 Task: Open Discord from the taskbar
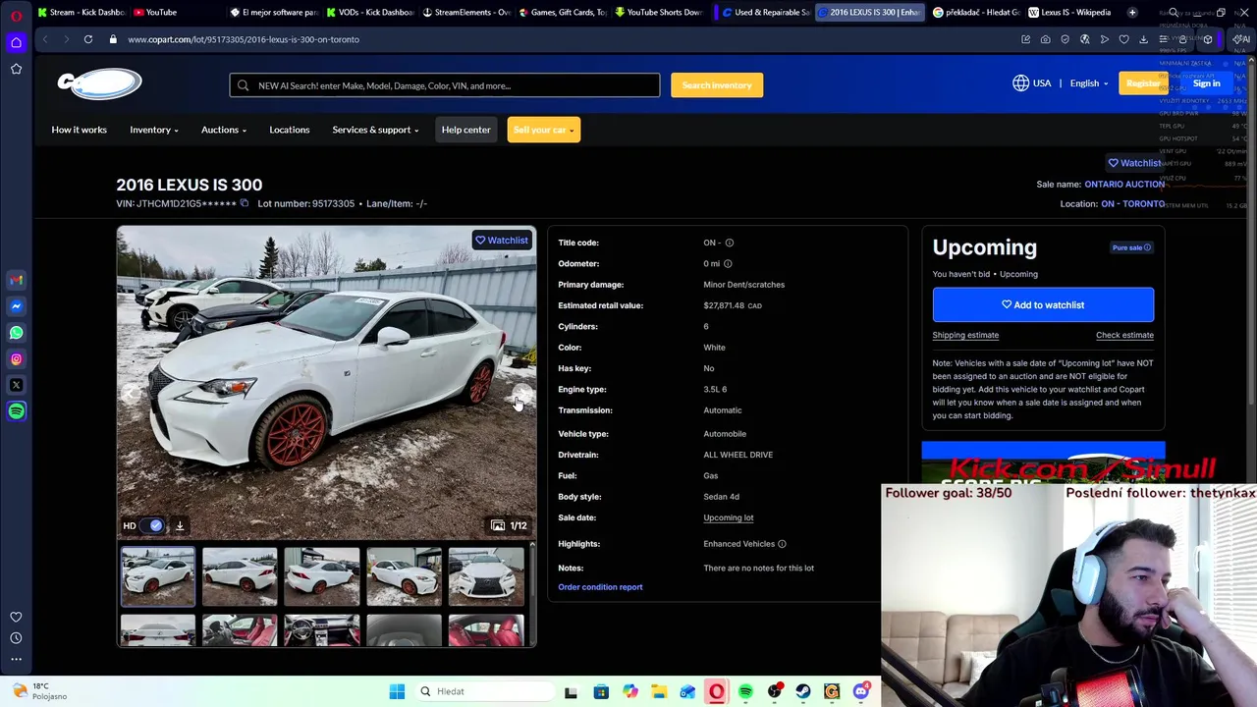[x=861, y=691]
